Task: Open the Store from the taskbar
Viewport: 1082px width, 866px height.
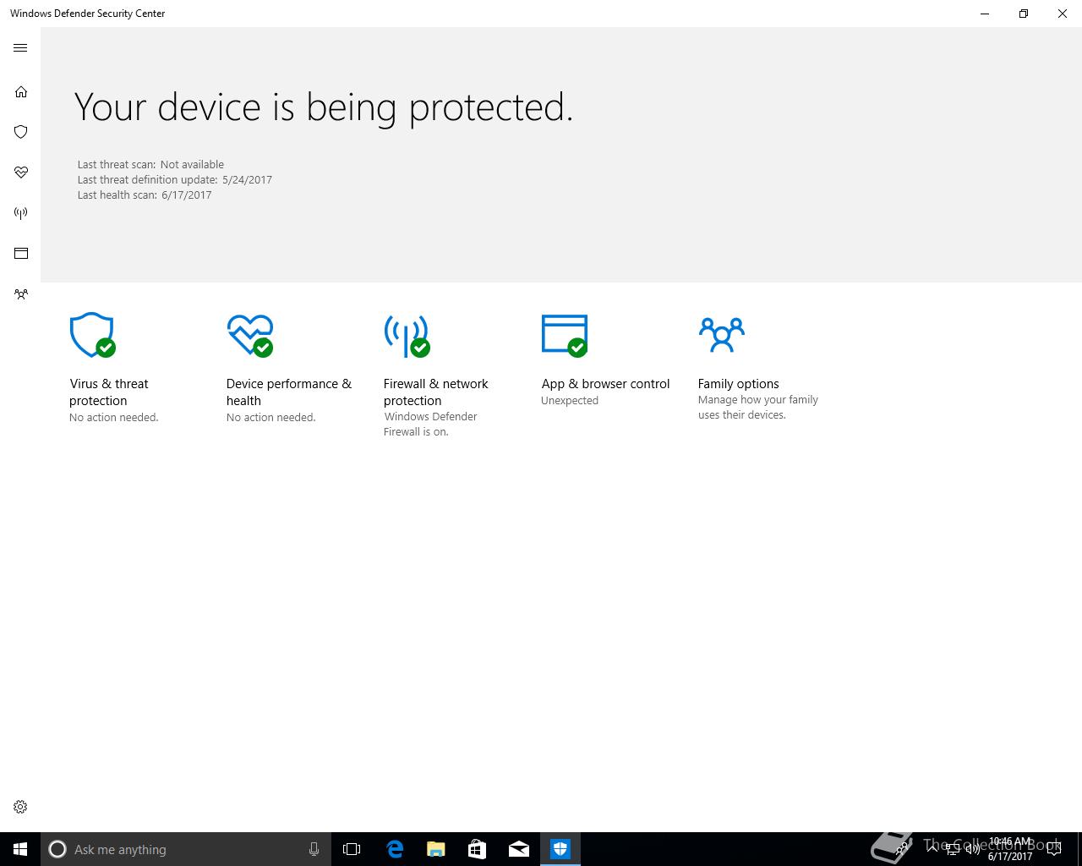Action: 477,849
